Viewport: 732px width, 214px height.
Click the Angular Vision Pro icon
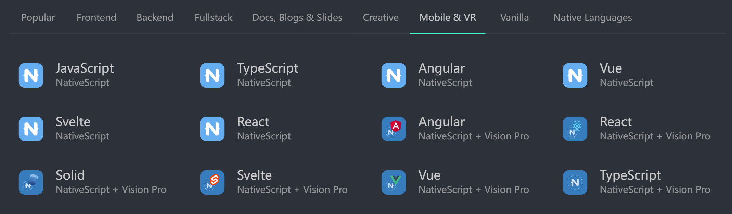[394, 129]
